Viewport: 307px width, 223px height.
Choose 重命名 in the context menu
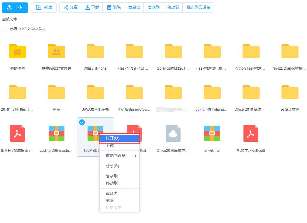(120, 193)
